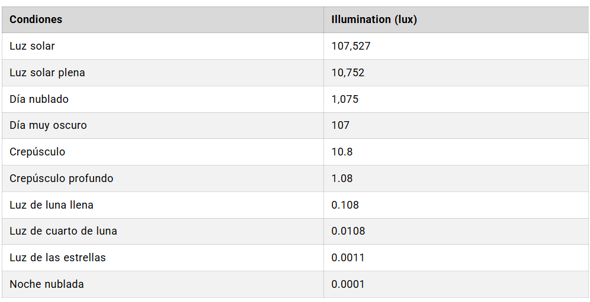Click the 0.108 lux value

(x=345, y=205)
